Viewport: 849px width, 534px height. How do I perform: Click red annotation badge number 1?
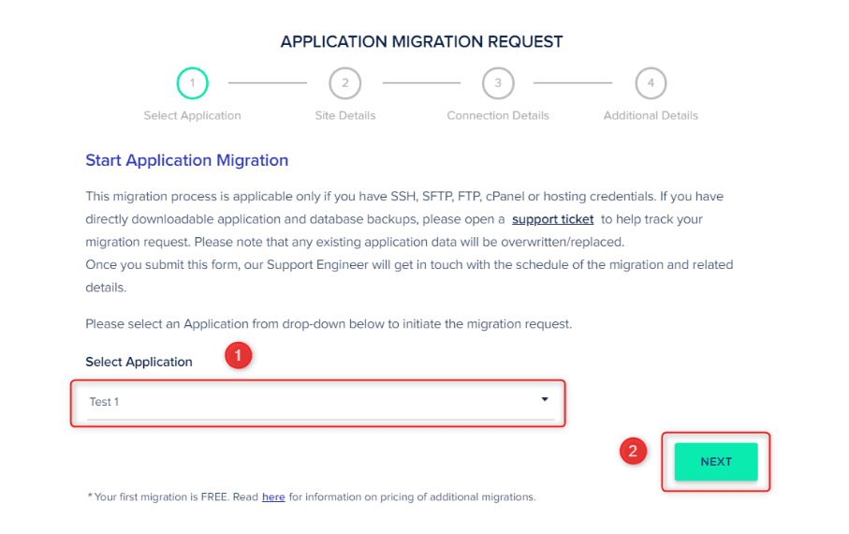pos(238,355)
